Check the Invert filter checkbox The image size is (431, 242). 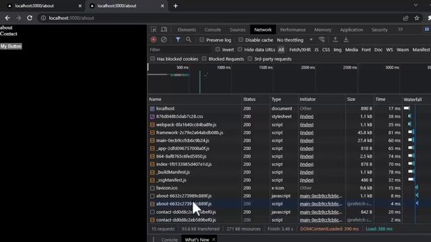[x=218, y=49]
